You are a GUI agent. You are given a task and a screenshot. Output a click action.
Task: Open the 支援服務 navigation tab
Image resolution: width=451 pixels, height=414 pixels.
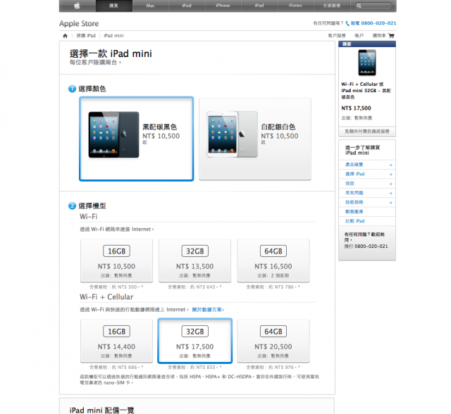332,6
